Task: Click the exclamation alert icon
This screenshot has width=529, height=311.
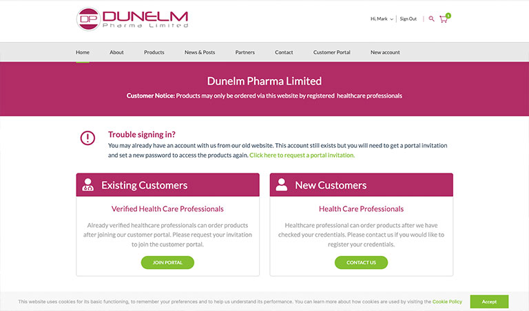Action: pyautogui.click(x=87, y=138)
